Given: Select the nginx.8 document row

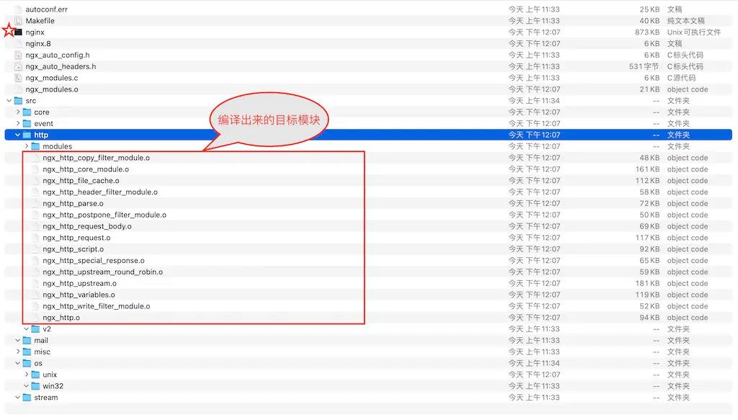Looking at the screenshot, I should coord(38,44).
